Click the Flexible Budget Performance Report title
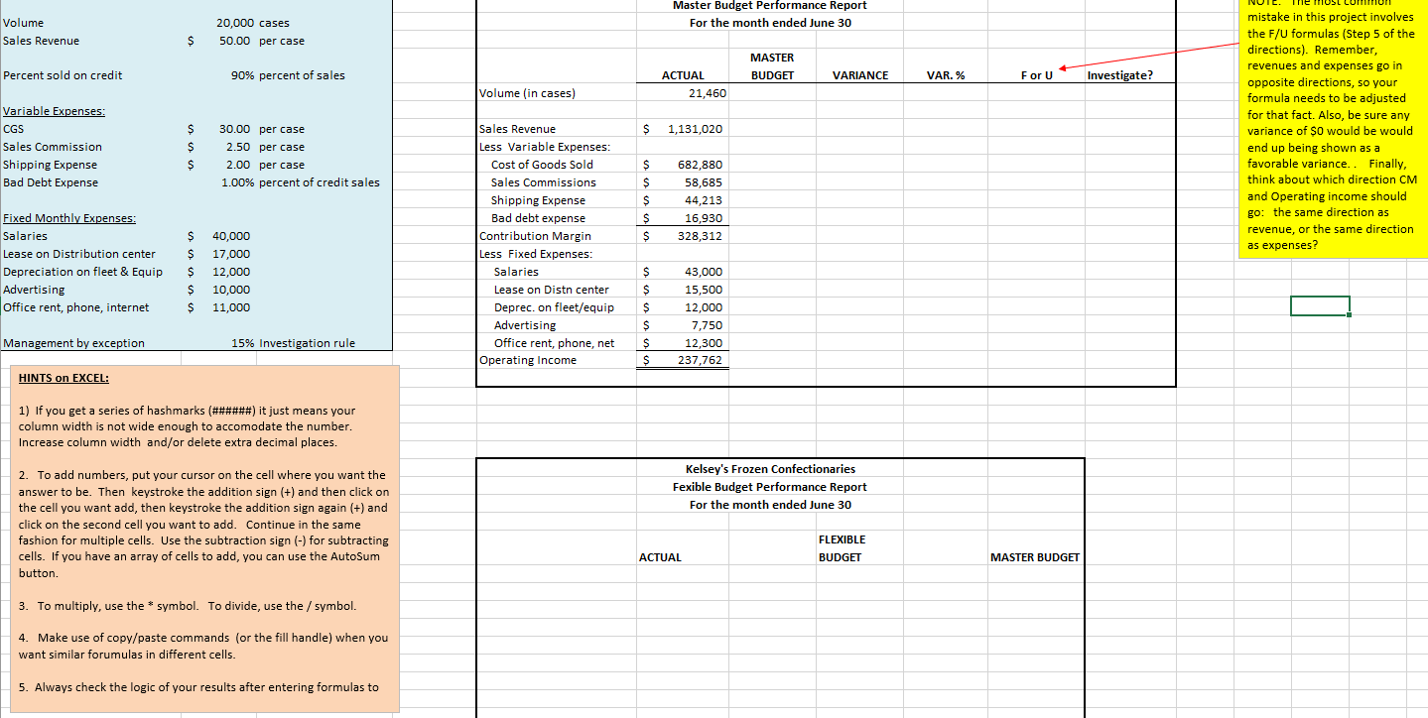Viewport: 1428px width, 718px height. 769,486
